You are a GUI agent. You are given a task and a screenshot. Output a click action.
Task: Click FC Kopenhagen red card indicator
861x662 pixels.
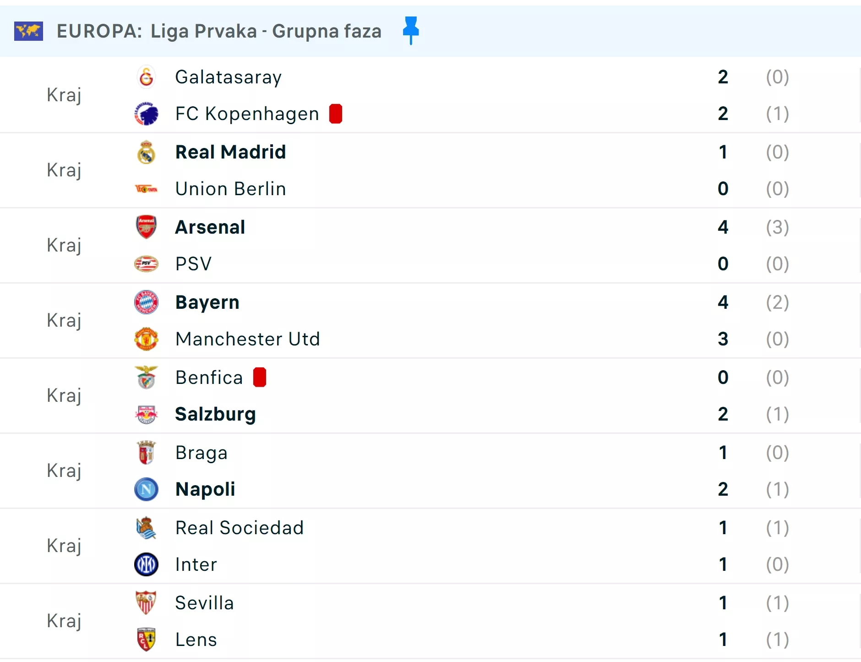(336, 114)
